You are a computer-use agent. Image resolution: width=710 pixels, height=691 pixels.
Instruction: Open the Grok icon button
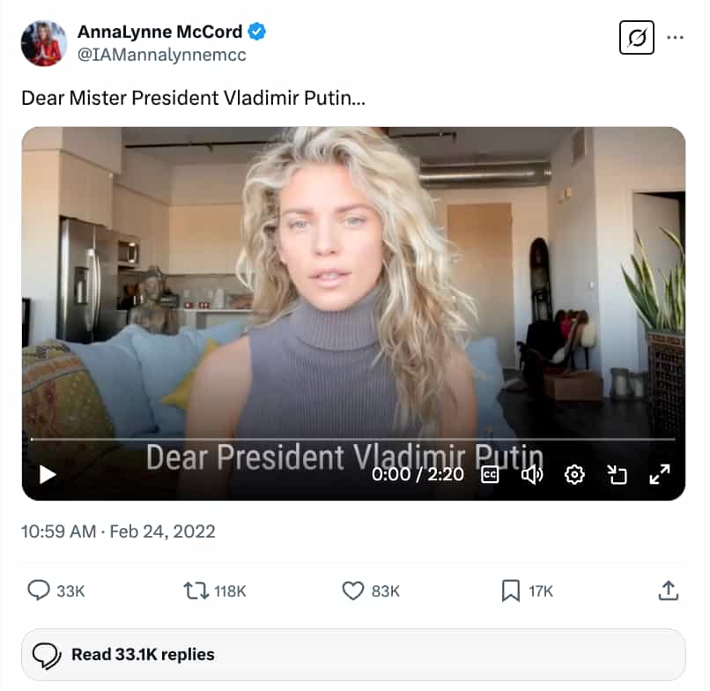[x=637, y=38]
